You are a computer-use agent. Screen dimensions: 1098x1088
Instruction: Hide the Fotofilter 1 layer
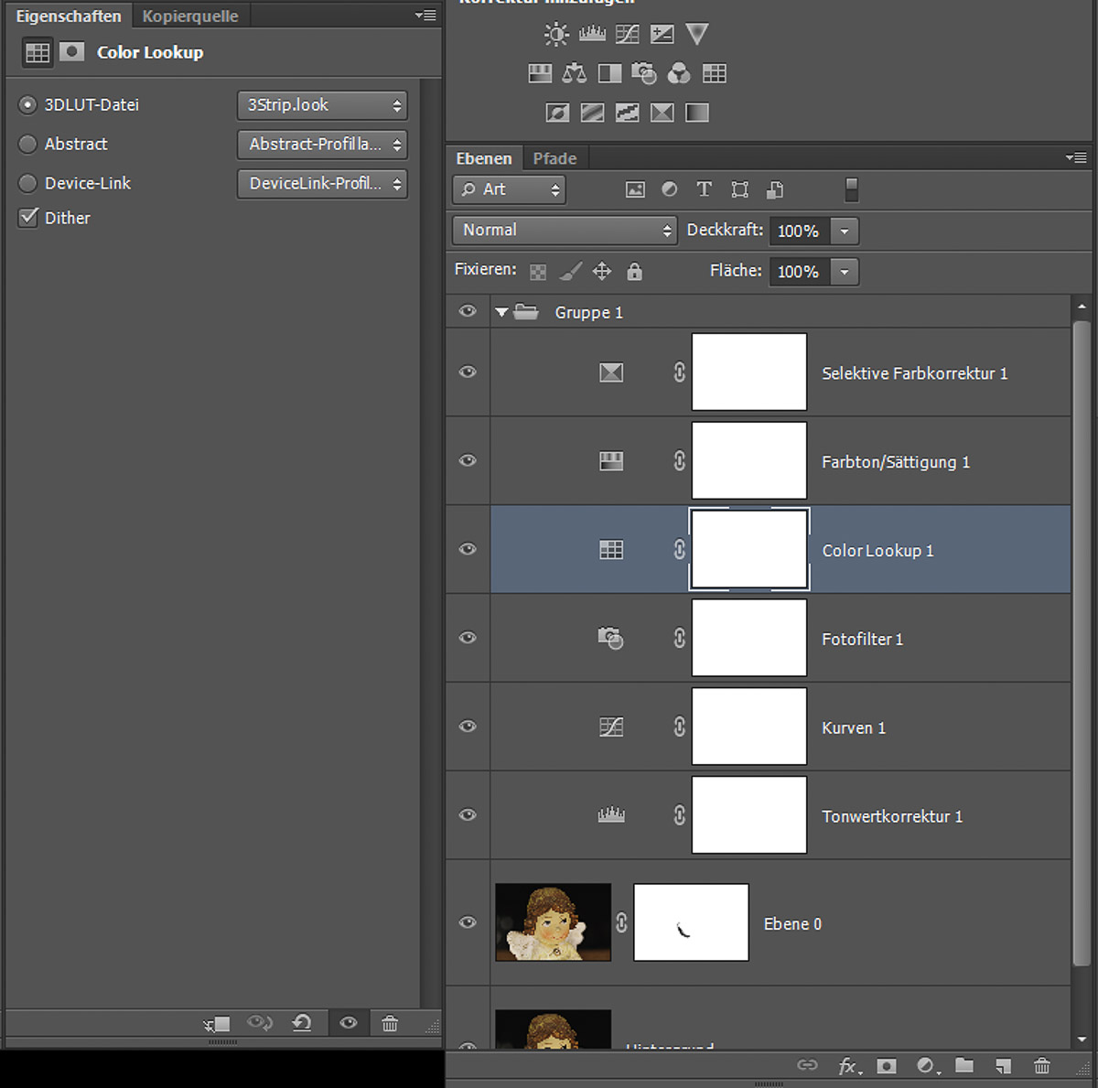468,638
